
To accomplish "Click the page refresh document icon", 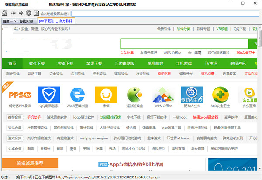I will (36, 13).
